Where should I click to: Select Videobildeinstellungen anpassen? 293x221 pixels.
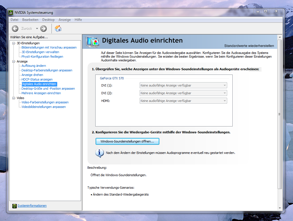click(x=43, y=107)
